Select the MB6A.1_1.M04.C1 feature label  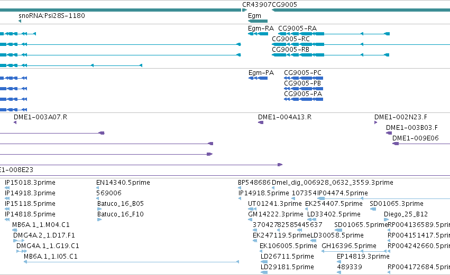click(x=41, y=225)
